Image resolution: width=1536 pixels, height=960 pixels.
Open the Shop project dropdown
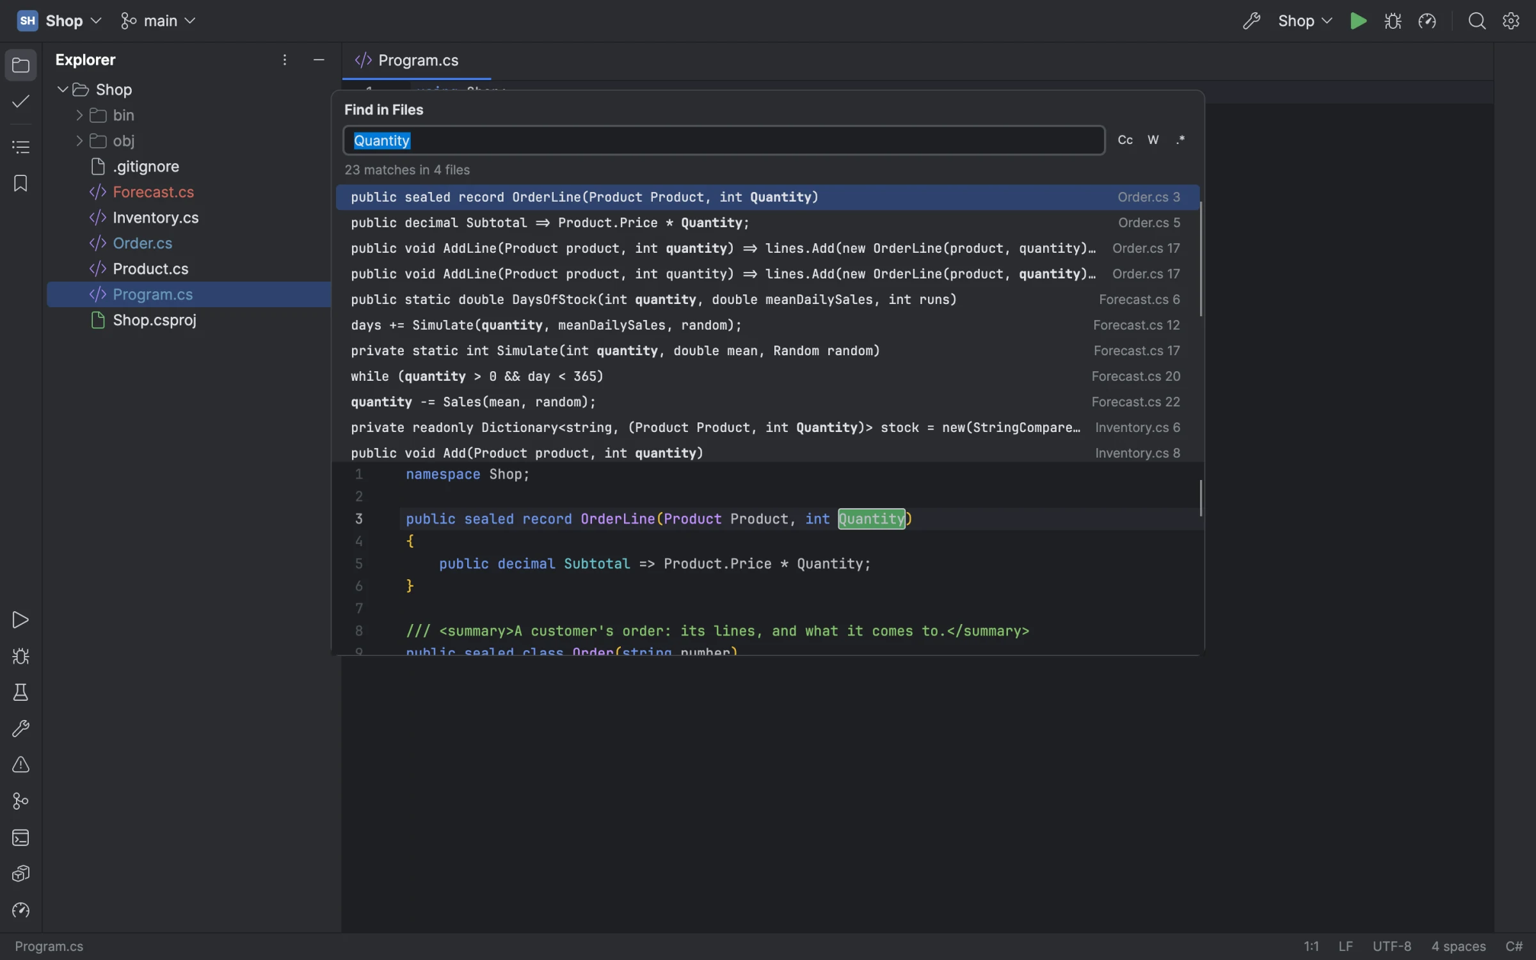coord(60,21)
